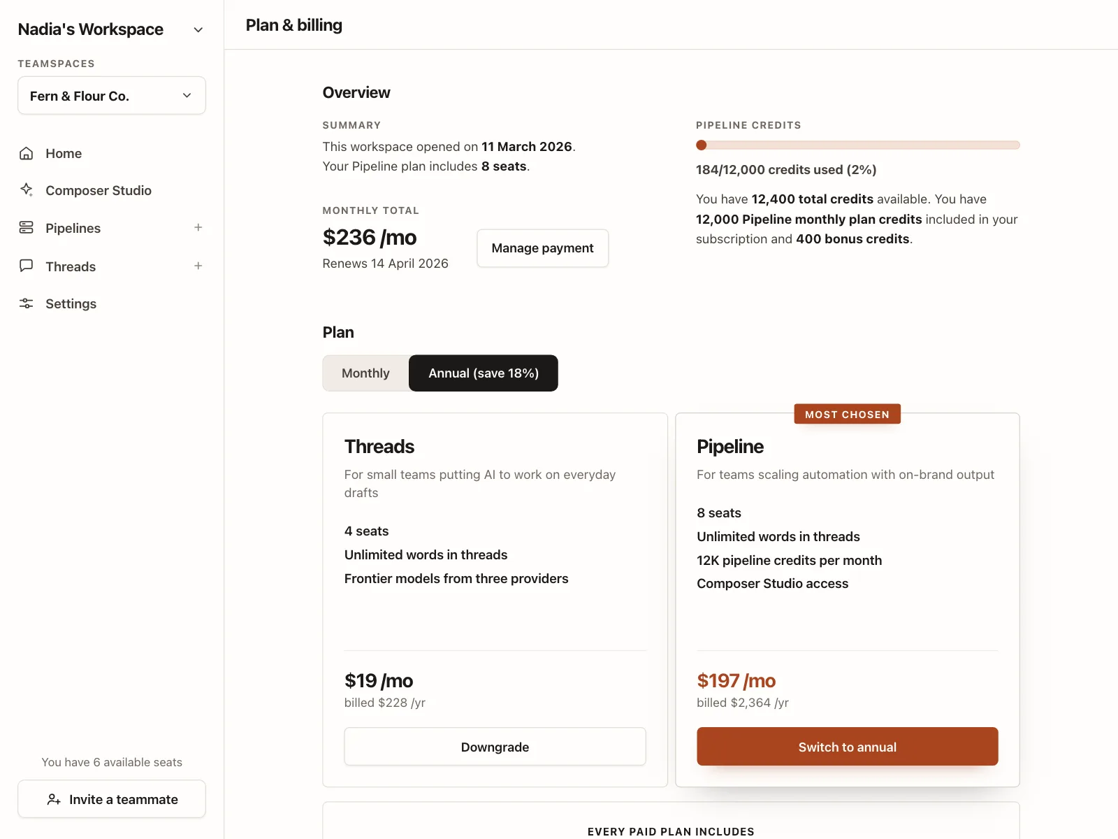Add a new thread with plus icon
The width and height of the screenshot is (1118, 839).
pyautogui.click(x=198, y=266)
